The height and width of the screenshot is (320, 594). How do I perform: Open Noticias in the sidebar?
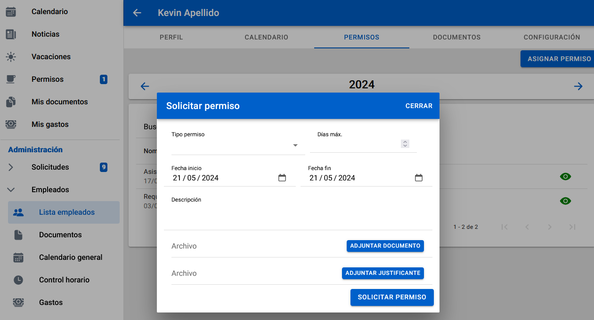[45, 34]
